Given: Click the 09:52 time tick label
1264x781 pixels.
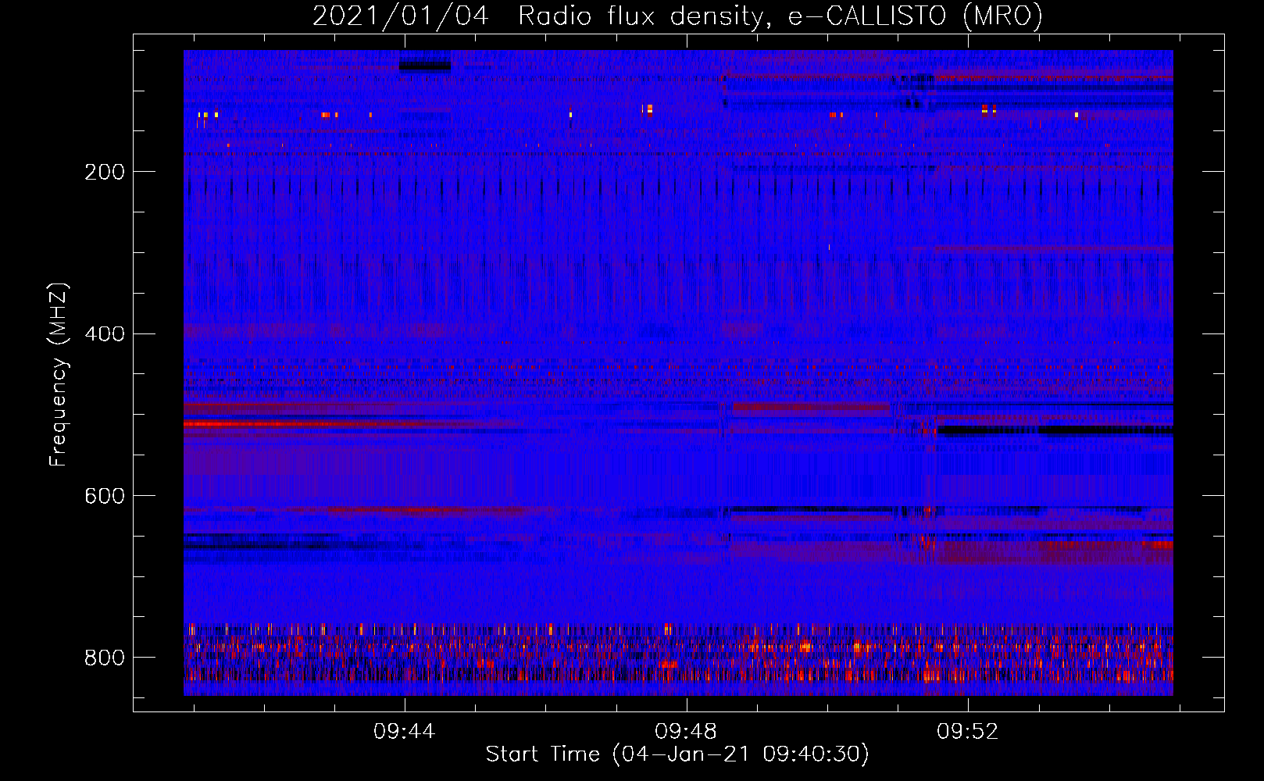Looking at the screenshot, I should click(x=968, y=732).
